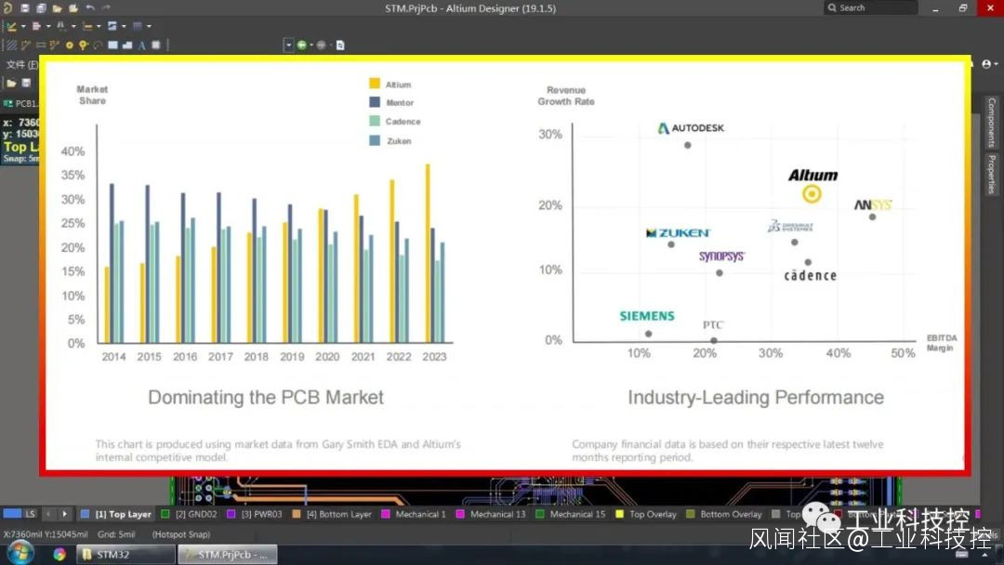Click the save icon below the menu

(x=26, y=83)
